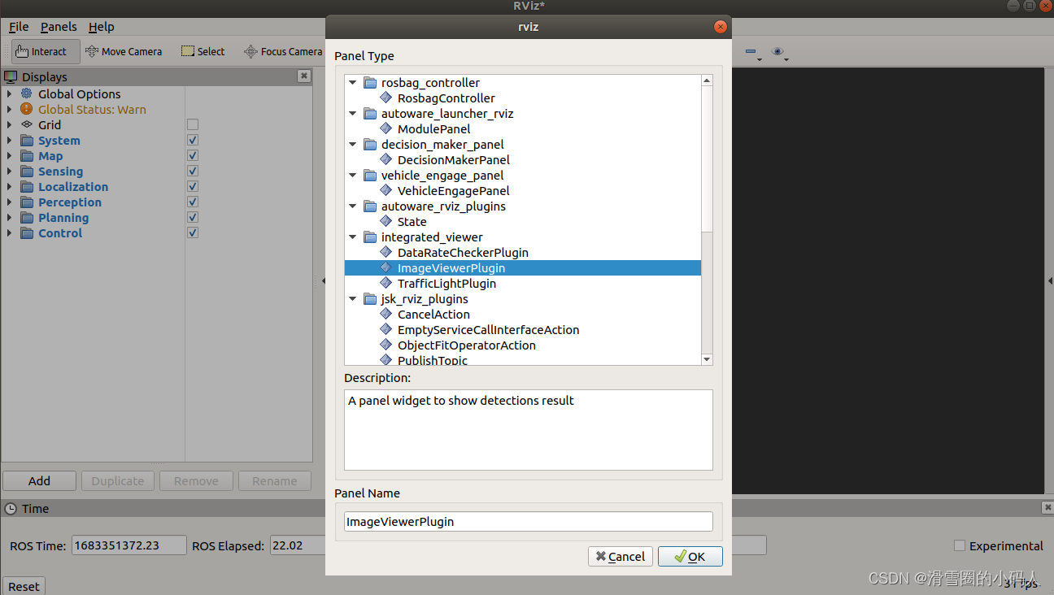The width and height of the screenshot is (1054, 595).
Task: Enable the Experimental checkbox
Action: pyautogui.click(x=960, y=545)
